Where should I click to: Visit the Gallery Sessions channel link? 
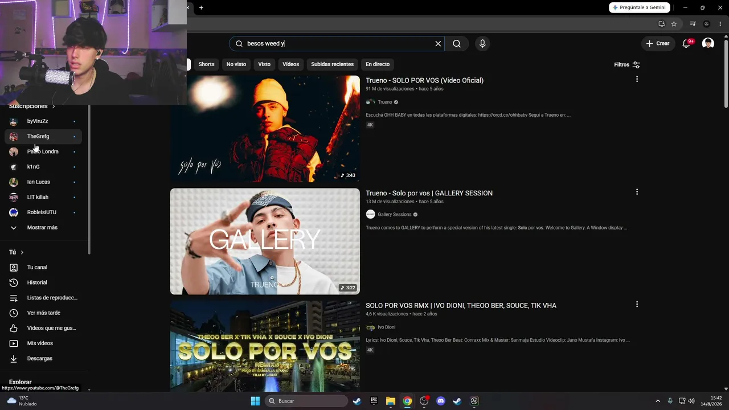(394, 215)
